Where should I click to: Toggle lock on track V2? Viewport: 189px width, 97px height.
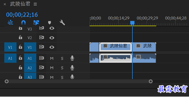pos(20,38)
